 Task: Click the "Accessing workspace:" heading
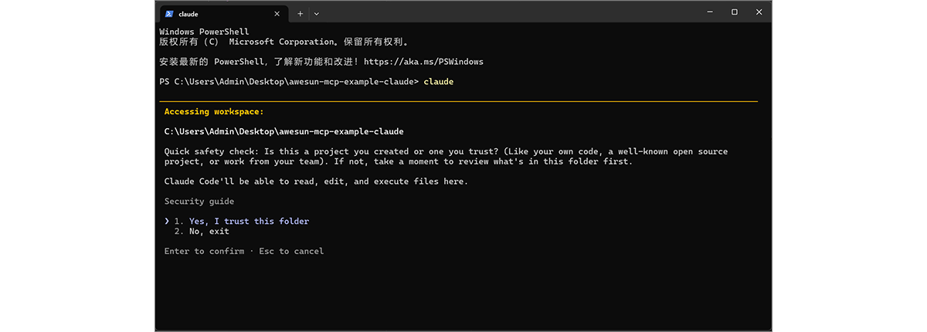point(214,112)
